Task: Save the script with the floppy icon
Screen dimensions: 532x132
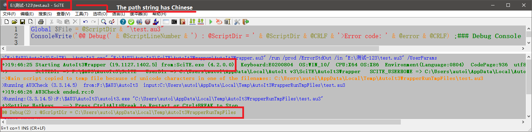Action: [22, 22]
